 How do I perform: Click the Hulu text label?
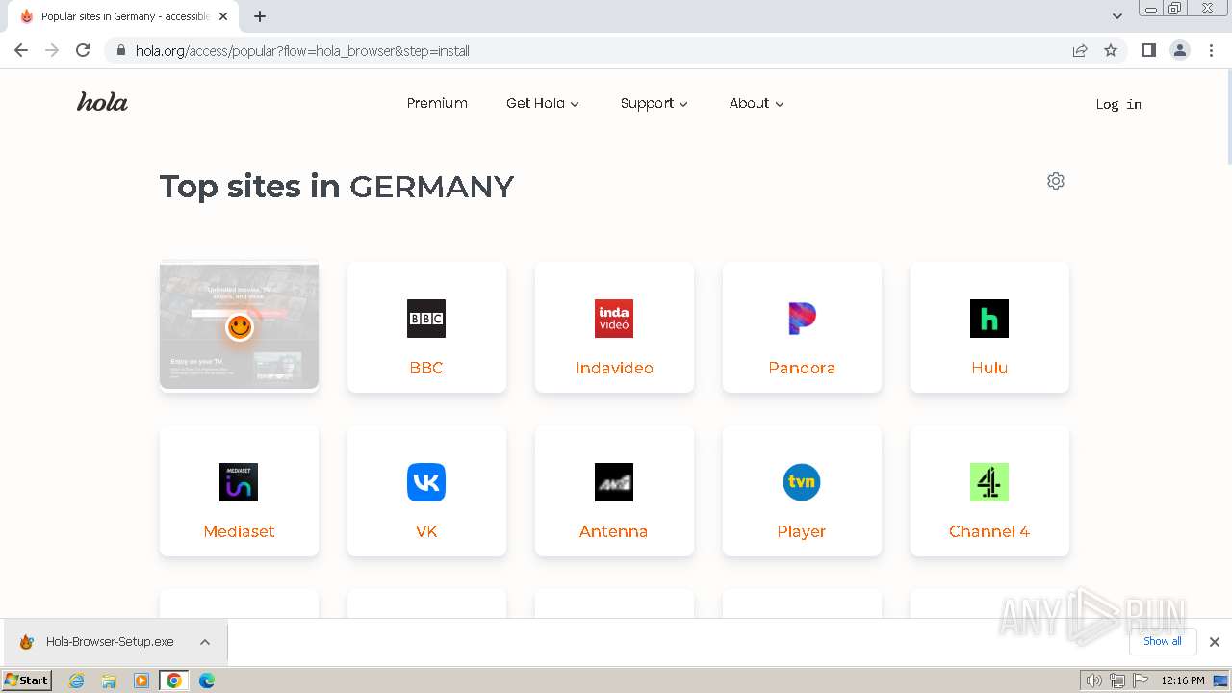pyautogui.click(x=989, y=368)
